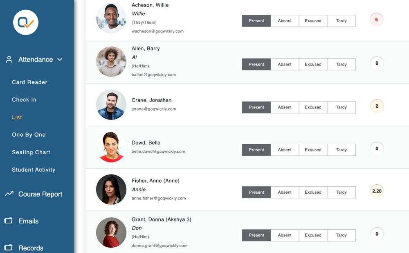This screenshot has height=253, width=409.
Task: Set Bella Dowd to Excused
Action: [313, 149]
